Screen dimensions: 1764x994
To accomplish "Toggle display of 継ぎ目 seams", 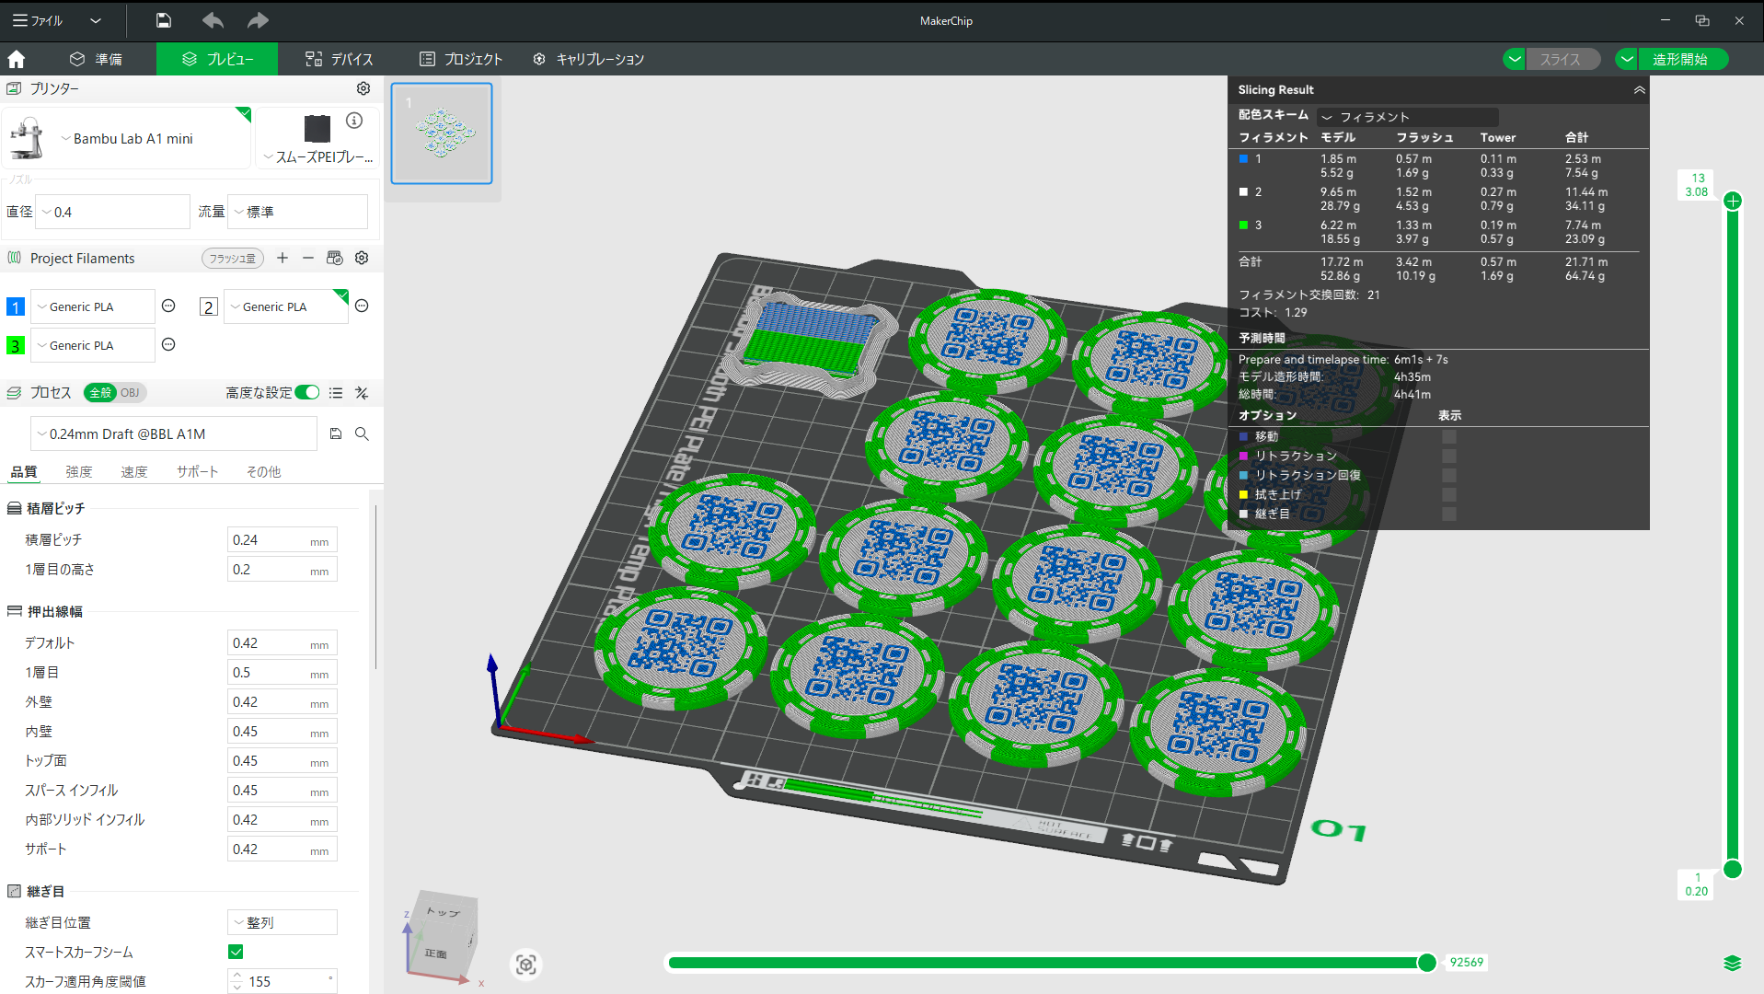I will (1449, 514).
